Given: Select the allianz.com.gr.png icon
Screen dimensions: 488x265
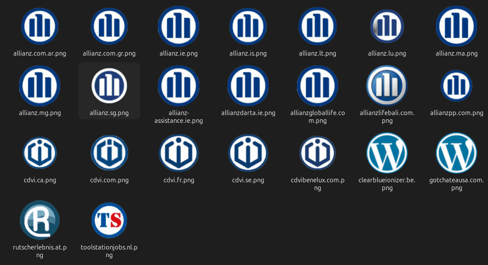Looking at the screenshot, I should point(109,26).
